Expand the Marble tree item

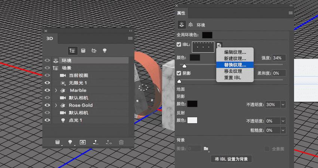tap(56, 90)
